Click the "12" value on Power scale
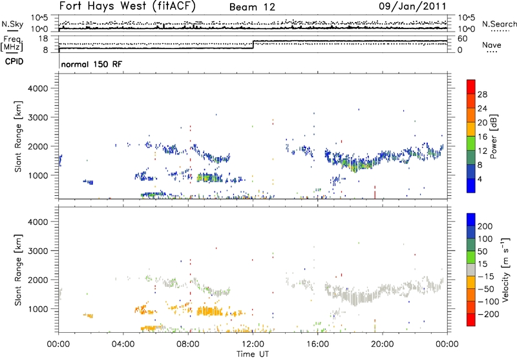517x358 pixels. [482, 151]
